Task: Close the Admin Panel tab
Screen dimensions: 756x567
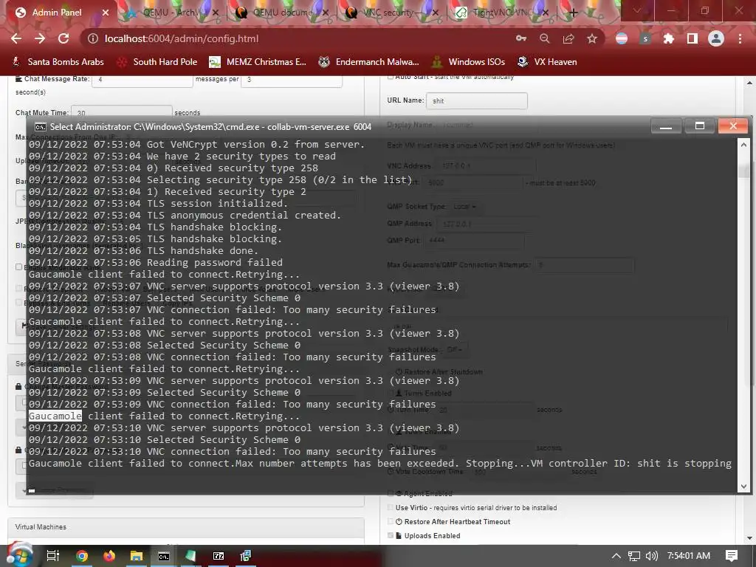Action: click(x=105, y=13)
